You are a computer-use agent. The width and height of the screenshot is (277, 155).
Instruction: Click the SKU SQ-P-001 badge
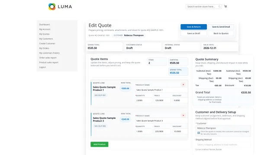(x=100, y=95)
